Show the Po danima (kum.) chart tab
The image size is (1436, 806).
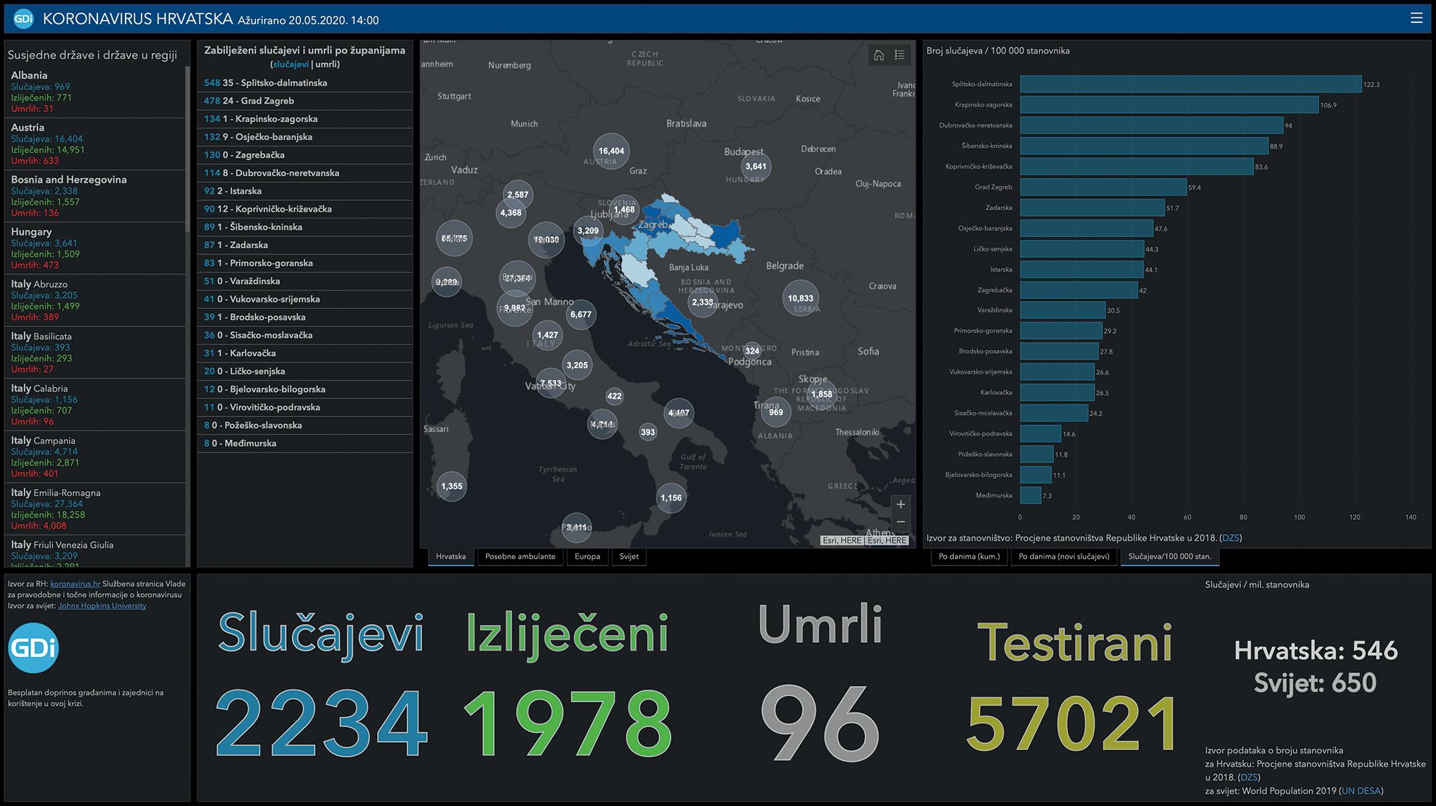coord(969,557)
